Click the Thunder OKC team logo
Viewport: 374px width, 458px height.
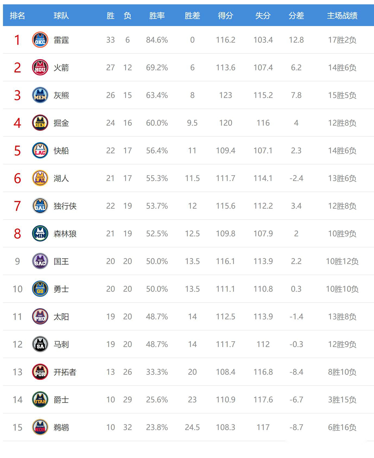[x=40, y=40]
